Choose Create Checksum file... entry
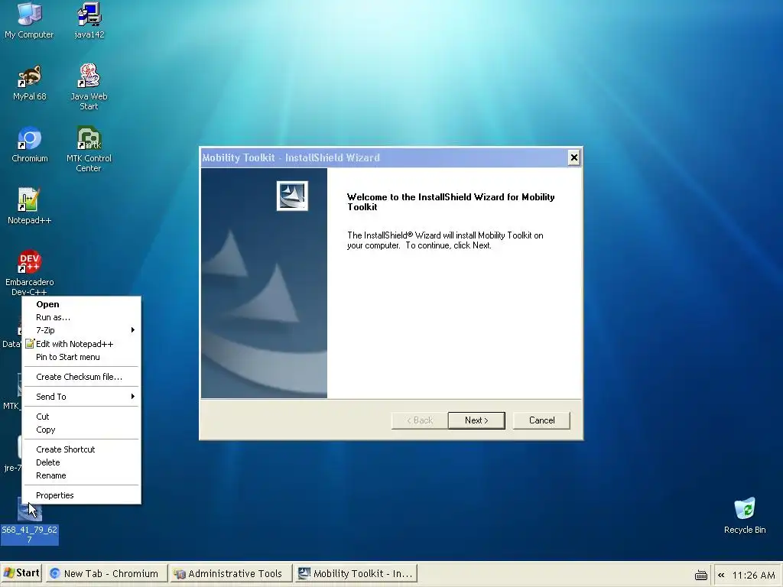Viewport: 783px width, 587px height. [81, 377]
